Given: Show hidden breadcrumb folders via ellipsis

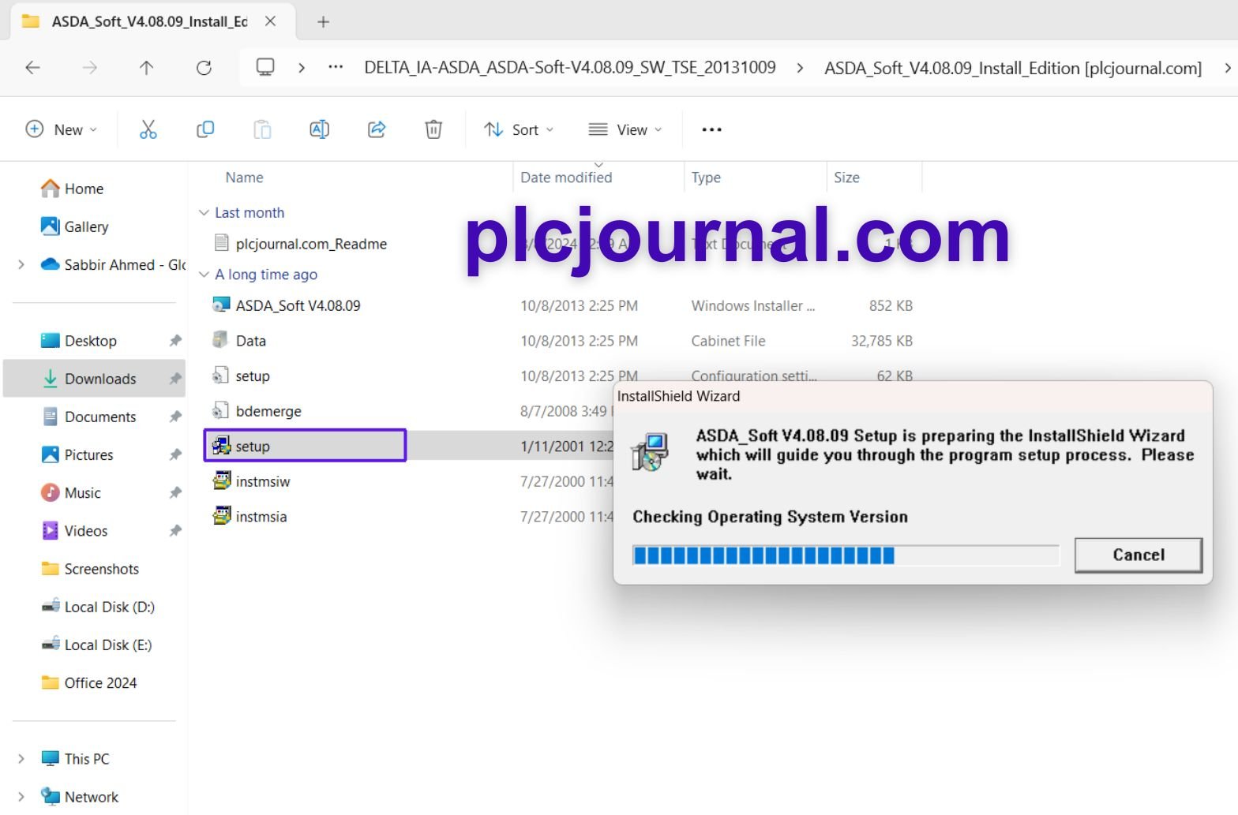Looking at the screenshot, I should [x=336, y=67].
